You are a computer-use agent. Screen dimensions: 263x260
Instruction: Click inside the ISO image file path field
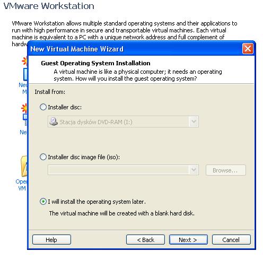point(119,170)
